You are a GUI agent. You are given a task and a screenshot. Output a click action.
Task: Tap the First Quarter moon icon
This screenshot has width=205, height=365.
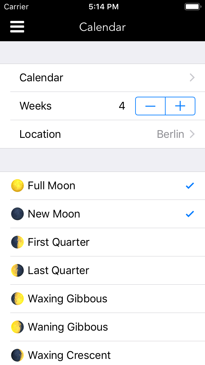pyautogui.click(x=17, y=242)
